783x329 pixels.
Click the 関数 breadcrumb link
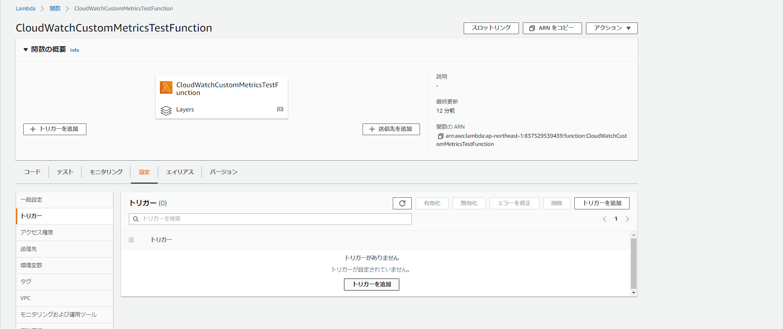click(x=55, y=8)
